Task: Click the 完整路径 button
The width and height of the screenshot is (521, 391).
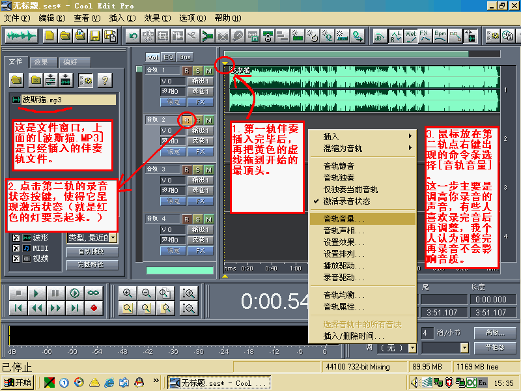Action: click(x=92, y=265)
